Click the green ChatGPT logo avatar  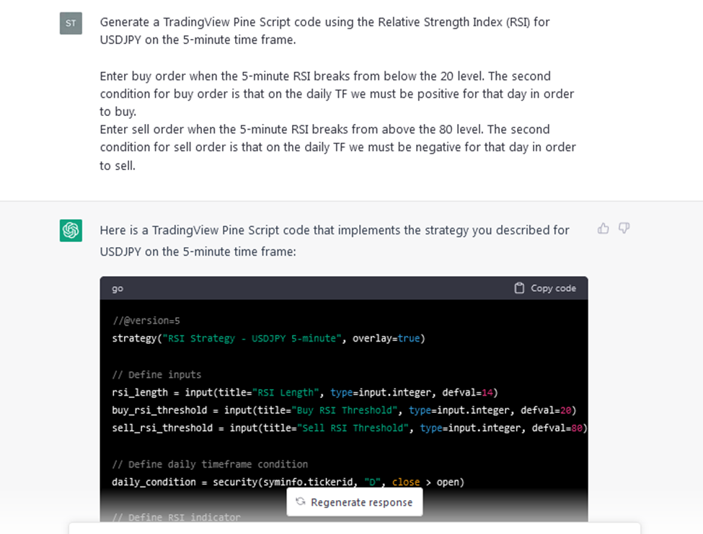click(x=71, y=231)
